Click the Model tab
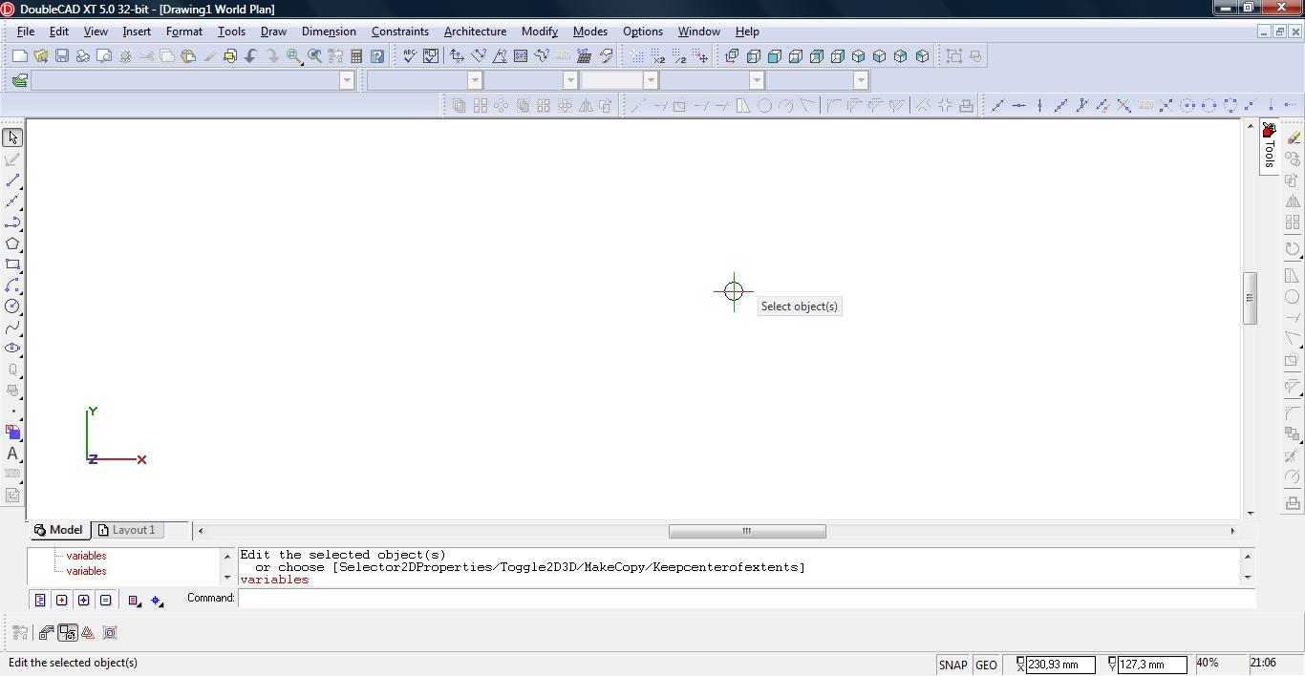The image size is (1305, 676). (x=58, y=530)
